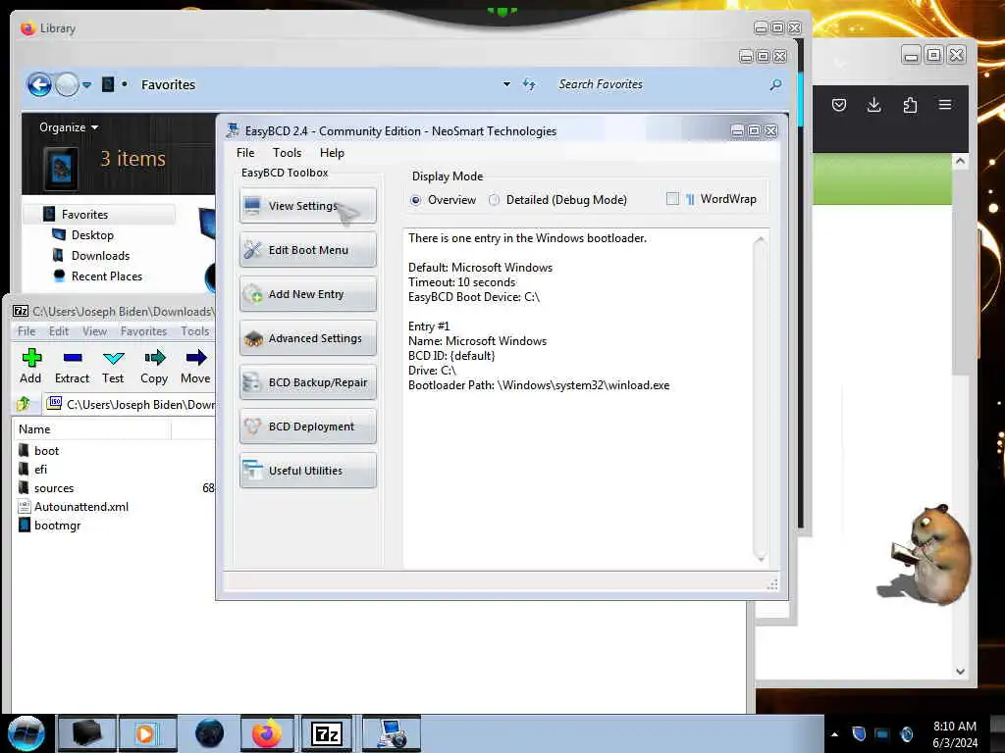Open Advanced Settings in EasyBCD
Screen dimensions: 1005x753
(307, 338)
